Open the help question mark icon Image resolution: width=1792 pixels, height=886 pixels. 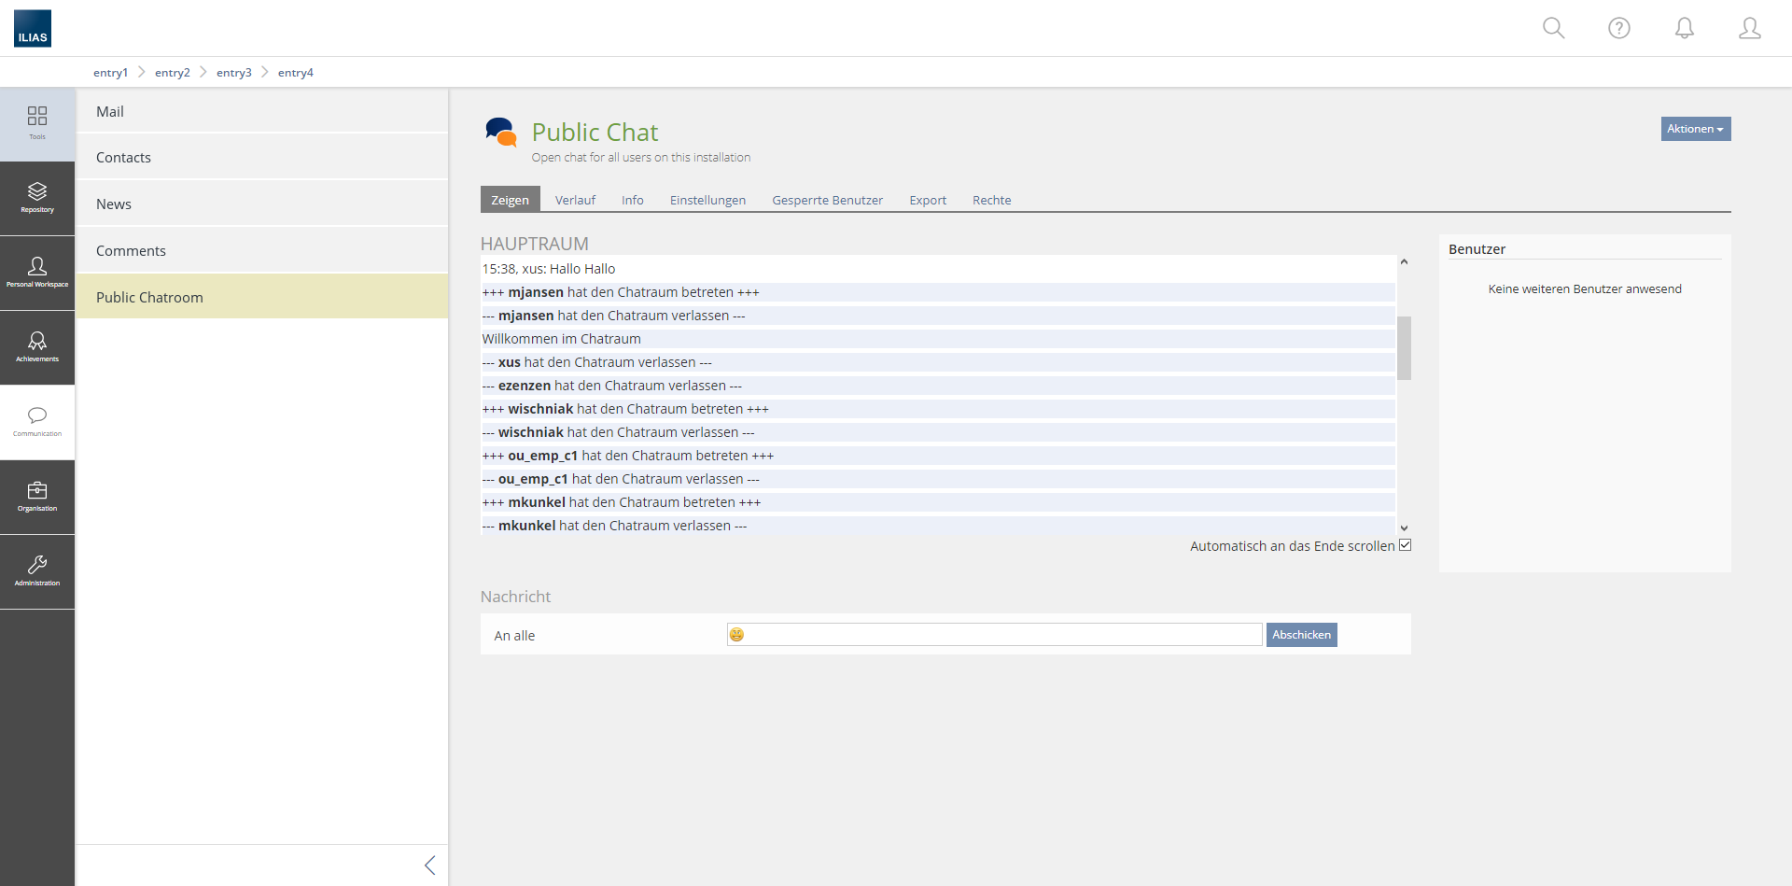tap(1618, 28)
